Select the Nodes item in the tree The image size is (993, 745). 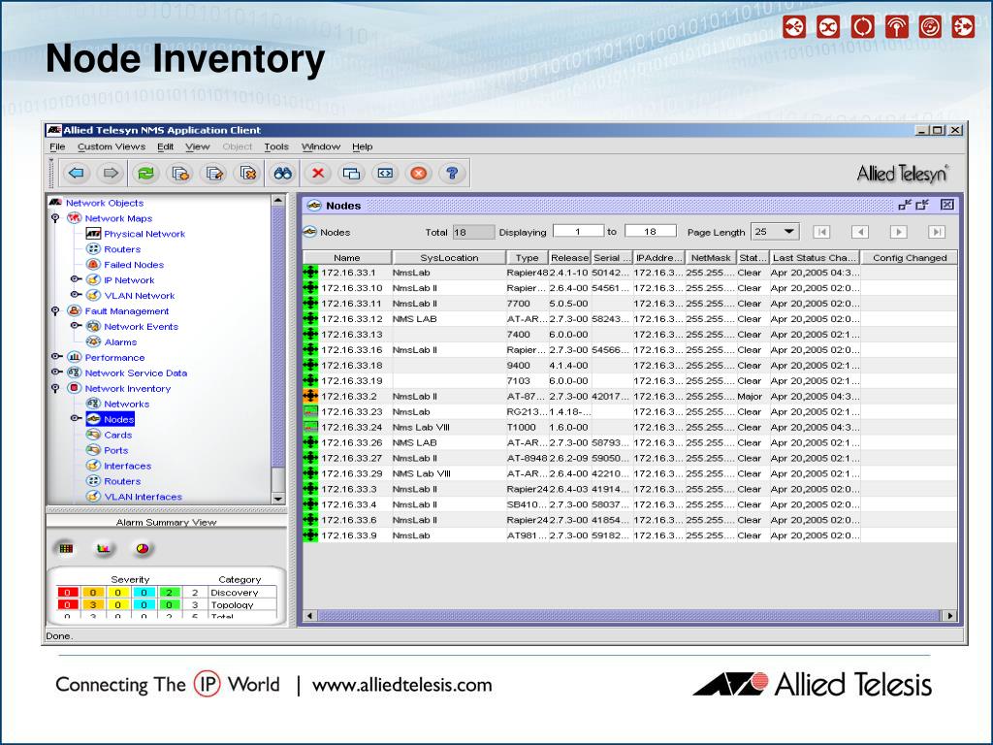pos(119,419)
